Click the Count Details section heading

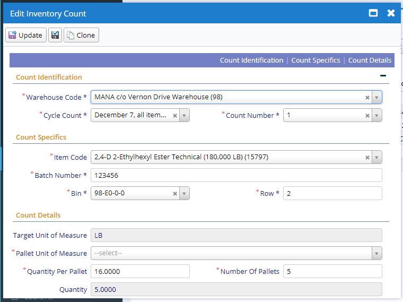38,215
